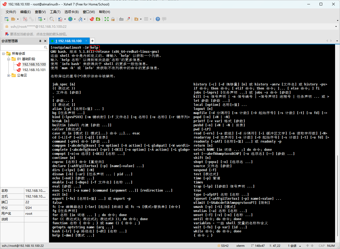Click the disconnect session icon
The width and height of the screenshot is (340, 249).
click(x=31, y=19)
